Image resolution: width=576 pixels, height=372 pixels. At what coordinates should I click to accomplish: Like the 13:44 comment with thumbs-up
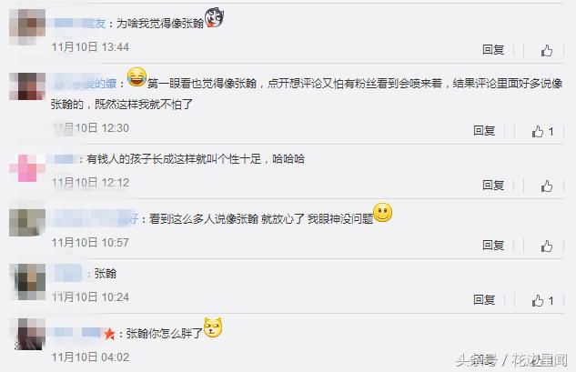click(x=547, y=50)
